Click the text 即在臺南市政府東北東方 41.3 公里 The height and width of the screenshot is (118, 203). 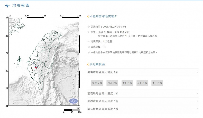pyautogui.click(x=117, y=36)
